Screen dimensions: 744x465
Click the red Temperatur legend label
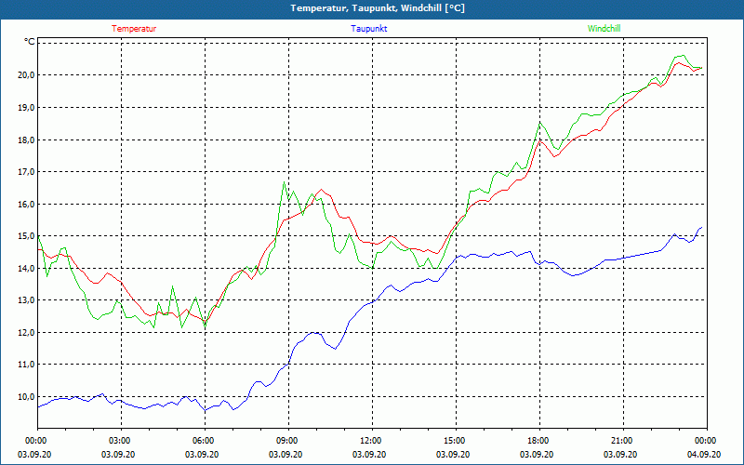coord(134,29)
